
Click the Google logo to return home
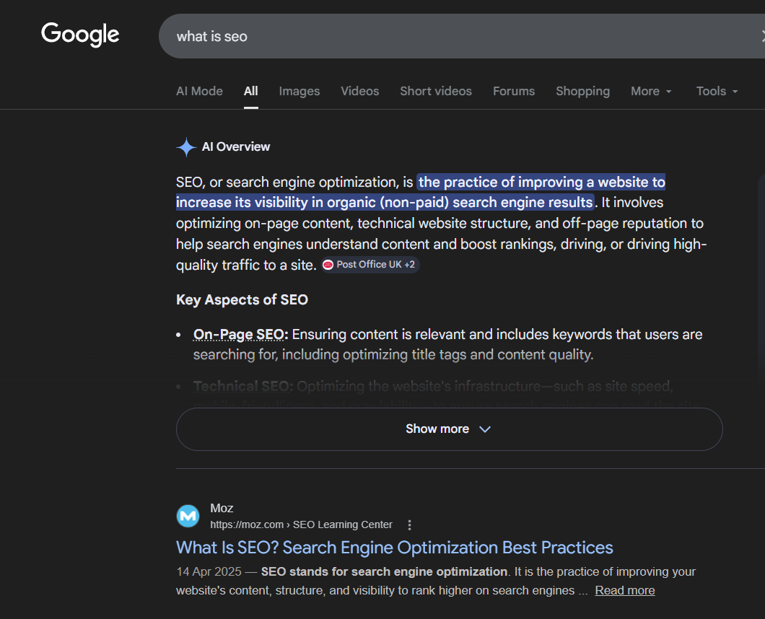pos(79,34)
